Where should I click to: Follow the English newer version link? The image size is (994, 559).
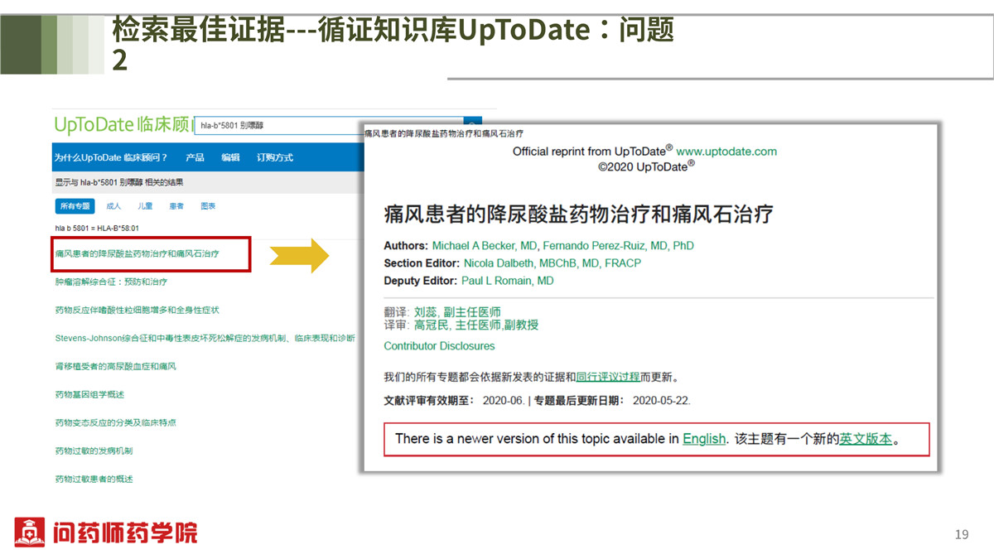704,439
